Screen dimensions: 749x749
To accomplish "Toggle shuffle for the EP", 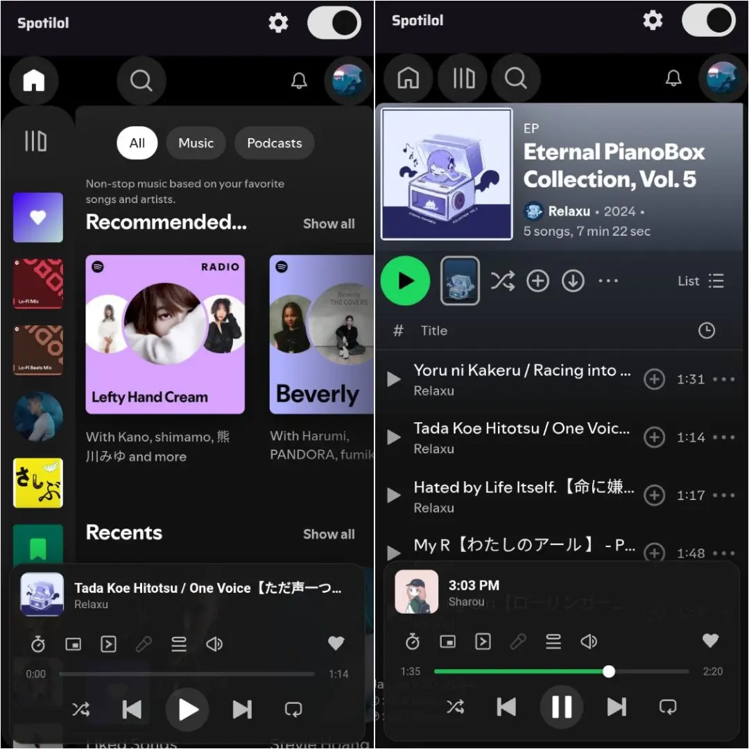I will (x=503, y=281).
